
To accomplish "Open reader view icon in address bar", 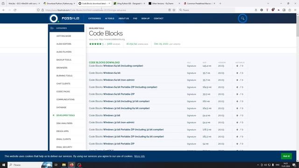I will [170, 10].
